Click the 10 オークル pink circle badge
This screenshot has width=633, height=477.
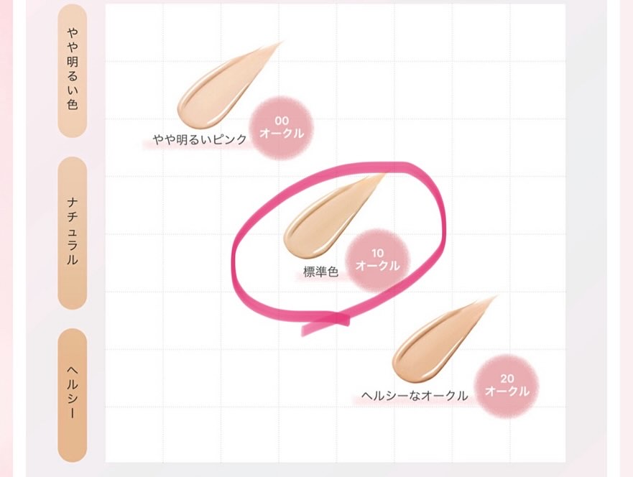(x=378, y=260)
